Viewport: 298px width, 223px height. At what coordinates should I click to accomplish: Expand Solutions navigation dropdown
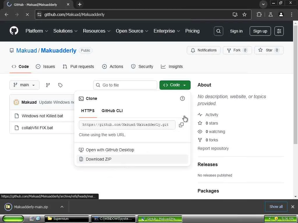coord(65,31)
